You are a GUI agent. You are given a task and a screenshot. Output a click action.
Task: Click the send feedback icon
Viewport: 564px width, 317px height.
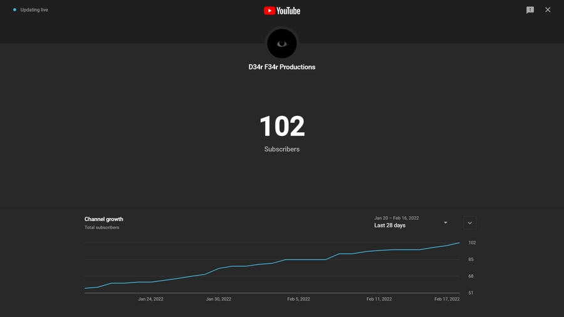[x=530, y=10]
